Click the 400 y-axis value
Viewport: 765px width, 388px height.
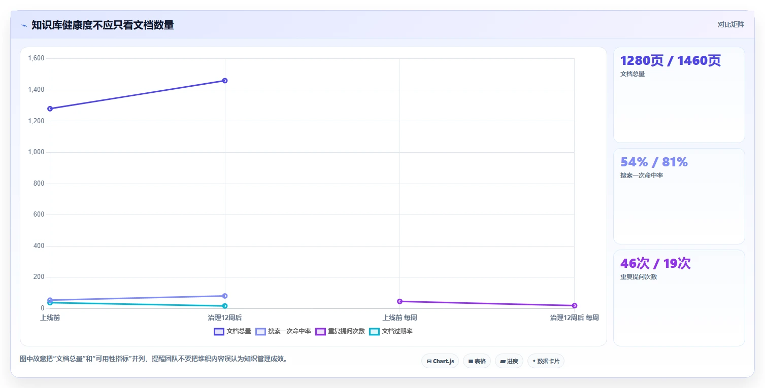(x=40, y=246)
